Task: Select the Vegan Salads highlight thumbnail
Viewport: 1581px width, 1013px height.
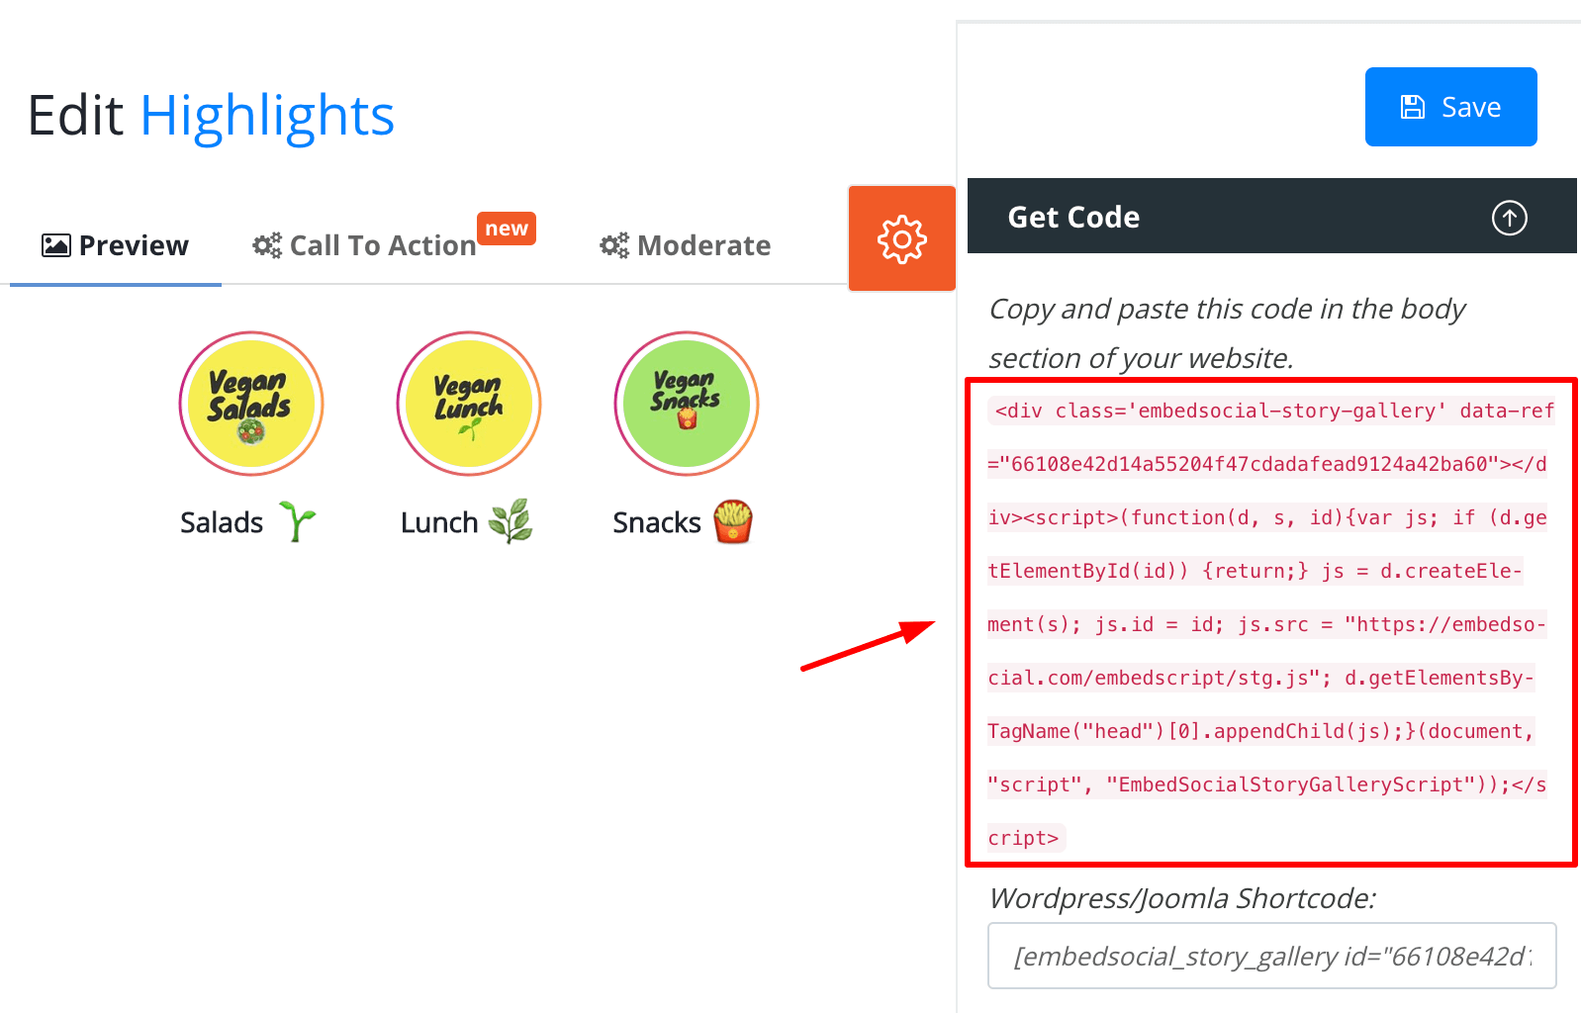Action: click(x=251, y=404)
